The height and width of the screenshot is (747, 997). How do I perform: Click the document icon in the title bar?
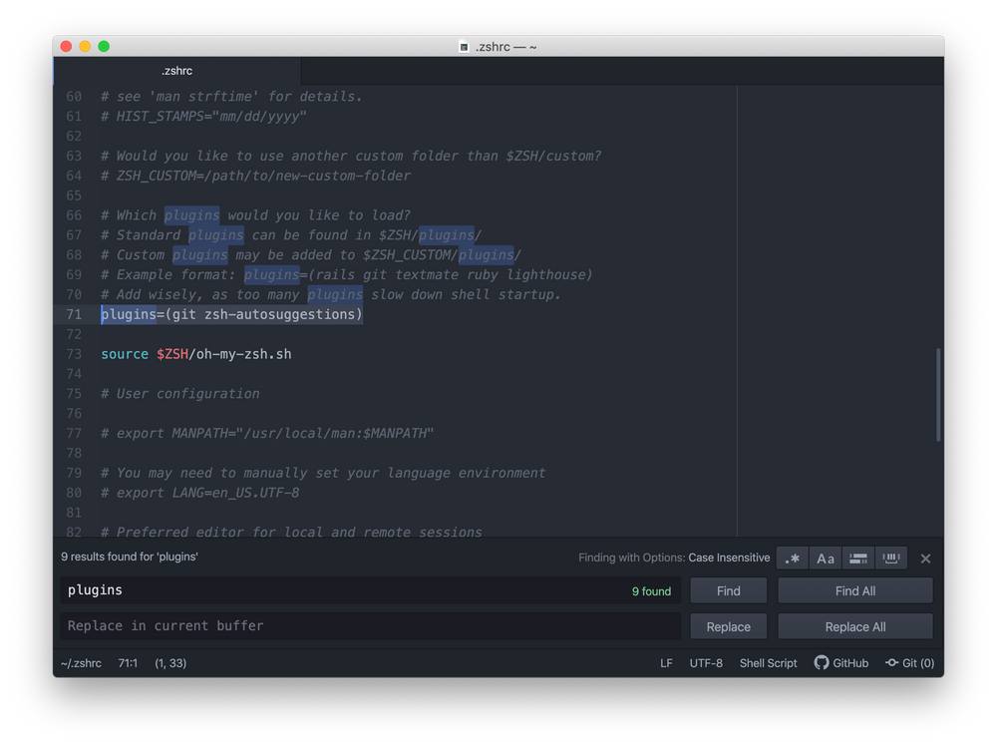(463, 46)
